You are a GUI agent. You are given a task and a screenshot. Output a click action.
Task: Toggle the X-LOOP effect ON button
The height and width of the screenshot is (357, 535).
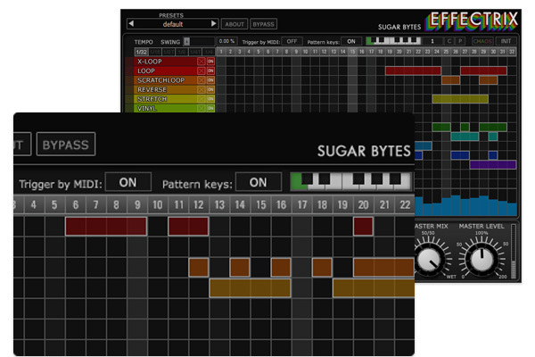click(x=210, y=61)
